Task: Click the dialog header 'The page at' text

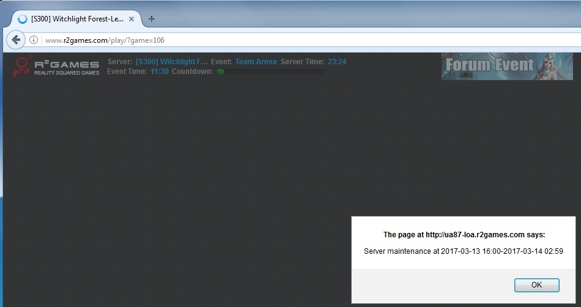Action: tap(464, 234)
